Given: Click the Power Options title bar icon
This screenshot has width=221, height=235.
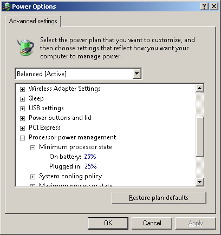Looking at the screenshot, I should click(x=6, y=6).
